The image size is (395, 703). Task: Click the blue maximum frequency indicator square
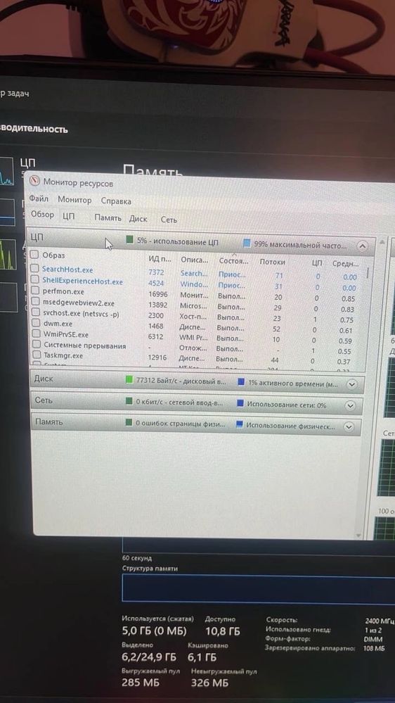click(247, 244)
